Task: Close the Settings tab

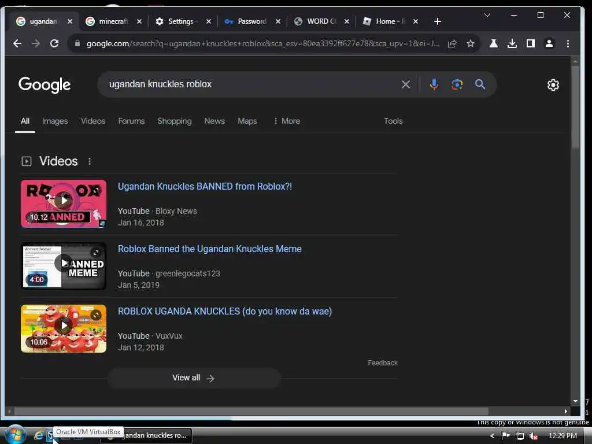Action: 208,21
